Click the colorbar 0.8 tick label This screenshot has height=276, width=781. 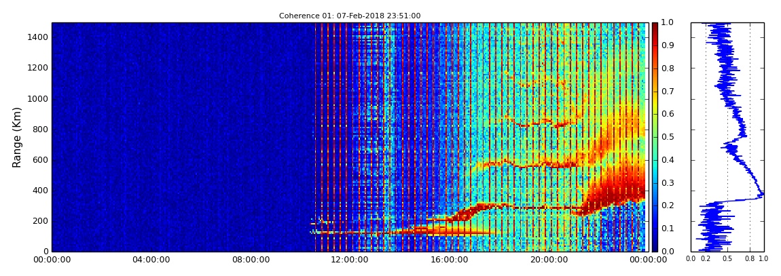tap(666, 68)
